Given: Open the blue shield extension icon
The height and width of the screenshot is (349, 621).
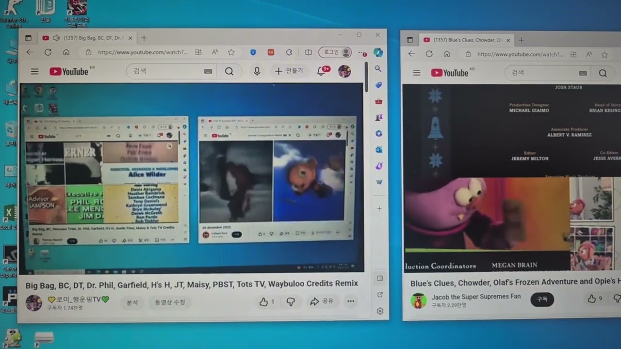Looking at the screenshot, I should click(x=253, y=52).
